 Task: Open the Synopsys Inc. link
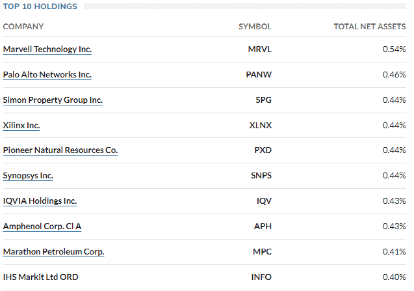point(28,176)
